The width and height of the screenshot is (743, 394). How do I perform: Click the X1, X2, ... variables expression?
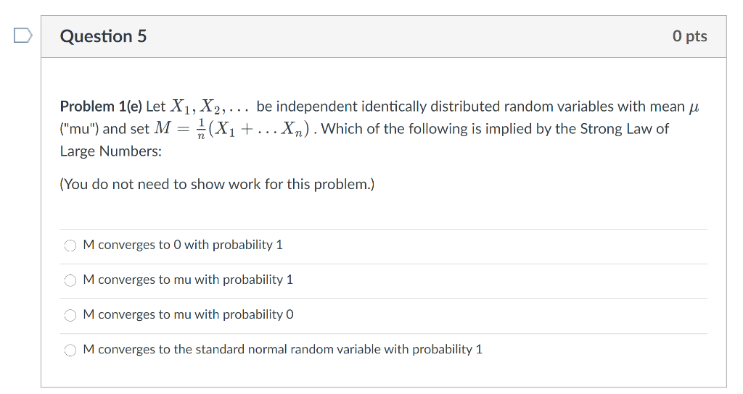(x=210, y=107)
